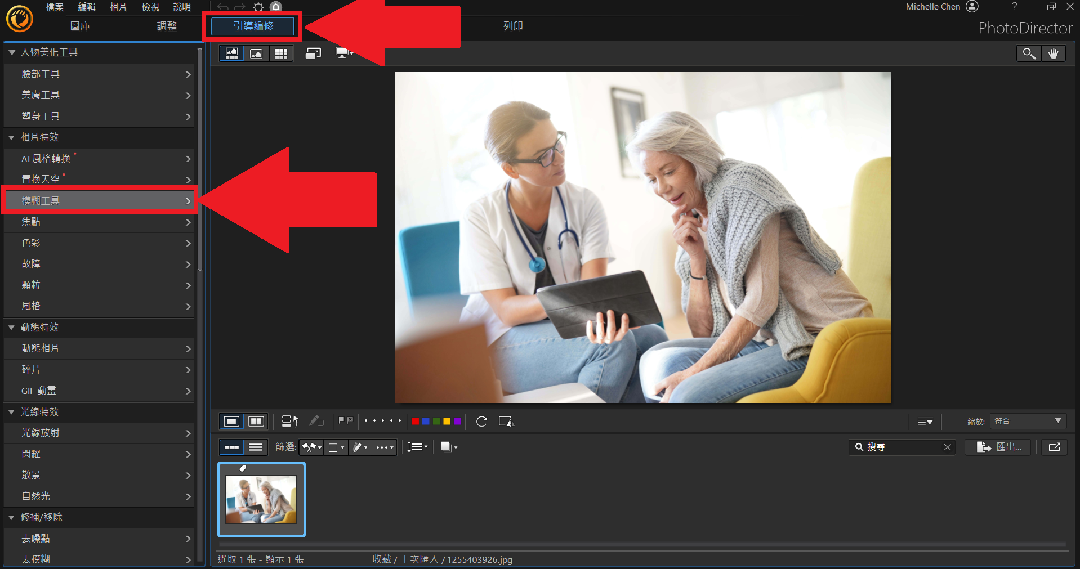Viewport: 1080px width, 569px height.
Task: Open the secondary monitor display icon
Action: (x=343, y=53)
